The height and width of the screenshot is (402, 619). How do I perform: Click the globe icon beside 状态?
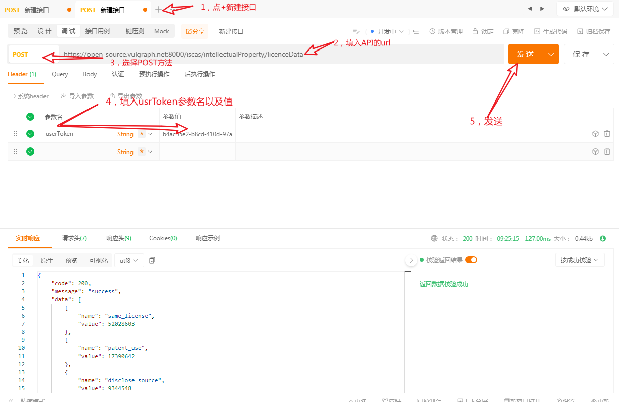(434, 238)
